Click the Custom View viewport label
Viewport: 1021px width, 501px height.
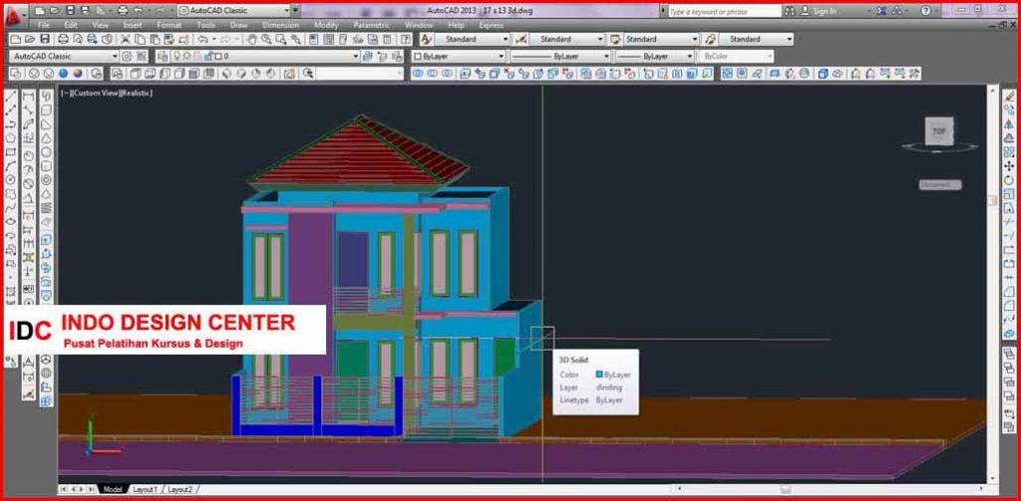click(95, 93)
